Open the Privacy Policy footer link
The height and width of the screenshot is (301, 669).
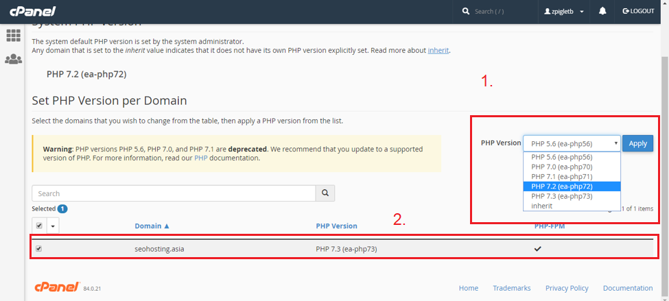coord(567,288)
